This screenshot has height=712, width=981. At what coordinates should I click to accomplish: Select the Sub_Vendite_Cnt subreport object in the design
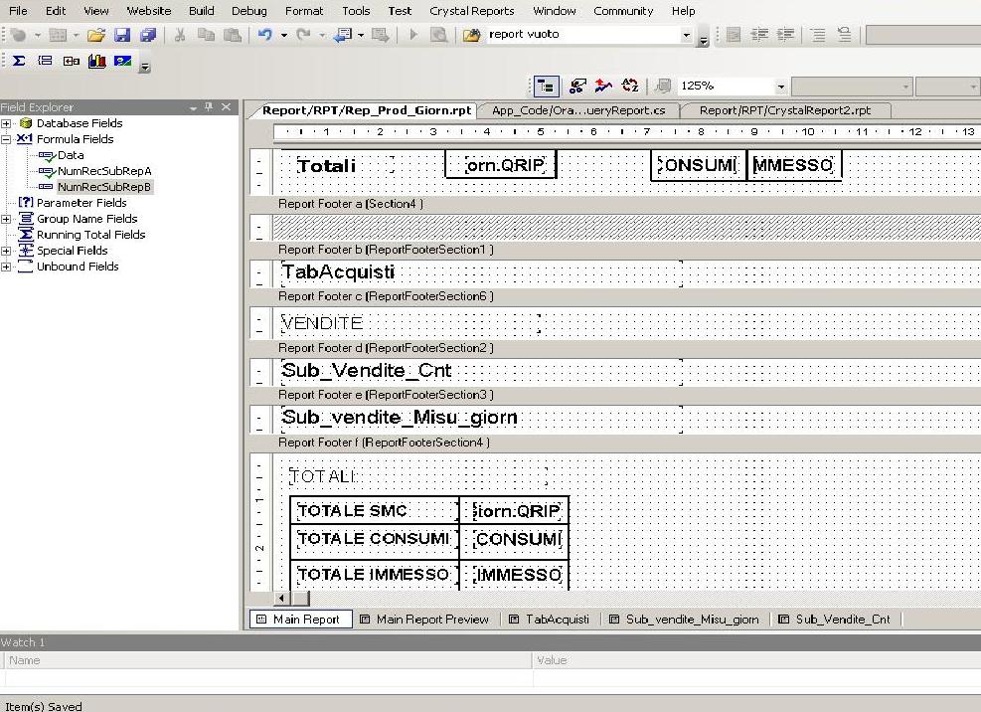tap(481, 371)
